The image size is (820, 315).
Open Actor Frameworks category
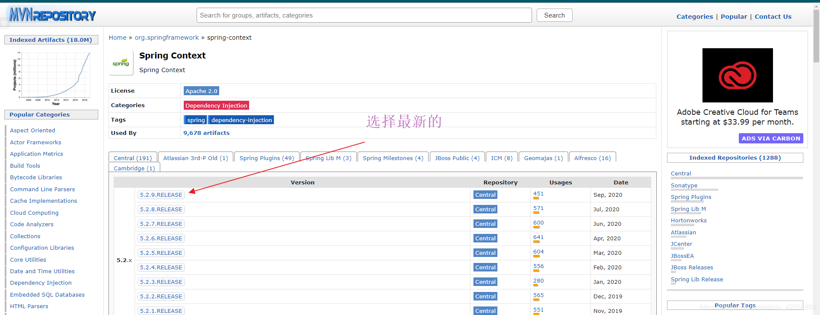35,143
